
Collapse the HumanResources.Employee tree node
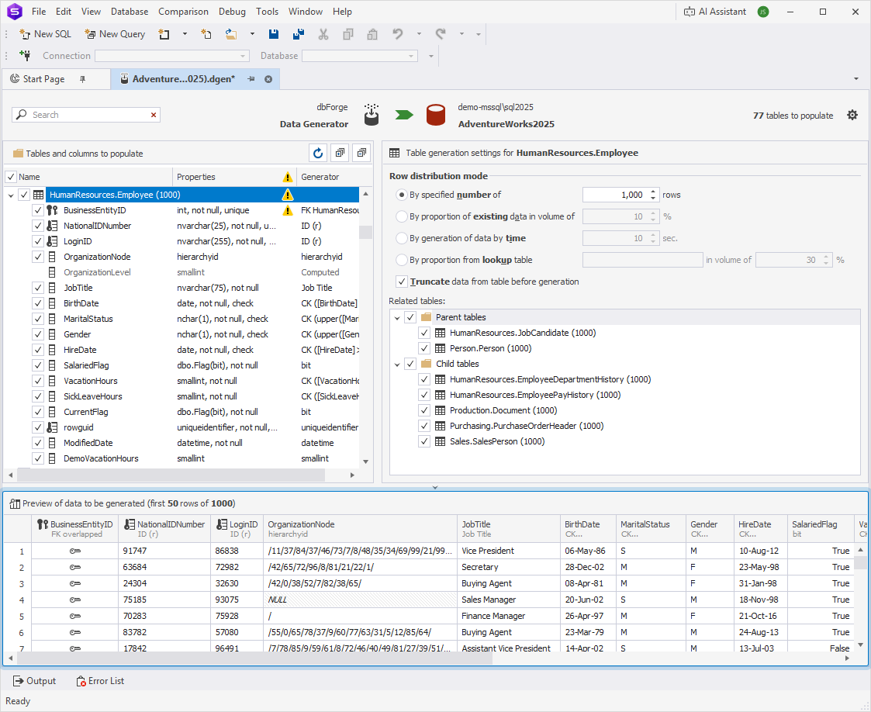[11, 195]
